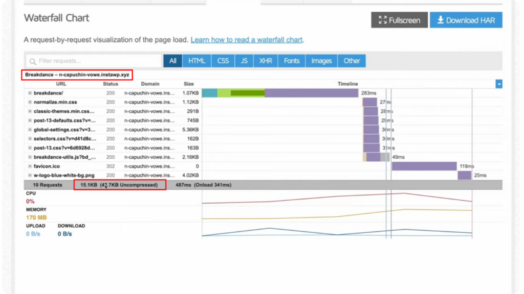Click the Status column header
The image size is (524, 294).
(x=111, y=84)
